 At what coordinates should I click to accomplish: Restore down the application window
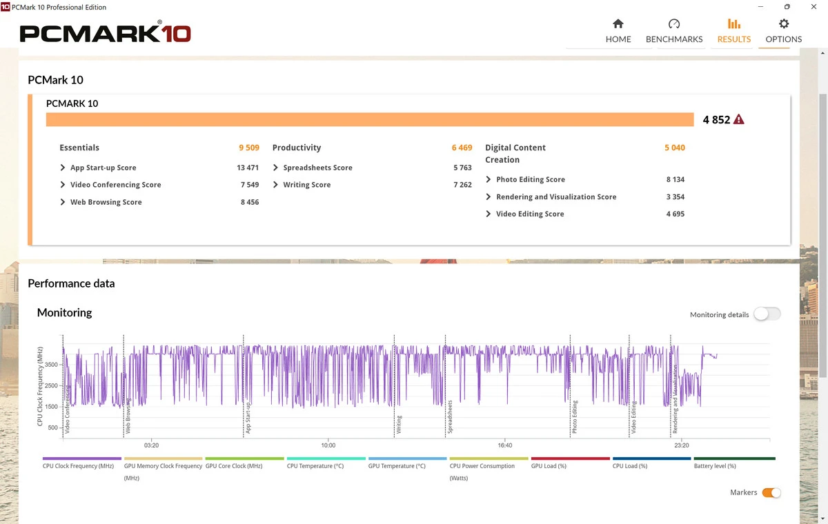click(x=787, y=7)
